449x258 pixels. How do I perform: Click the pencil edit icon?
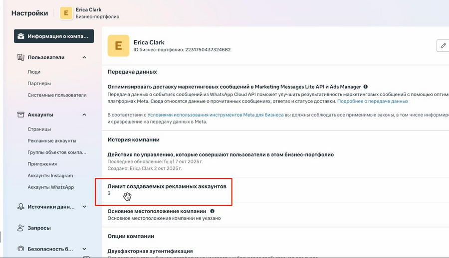point(443,46)
